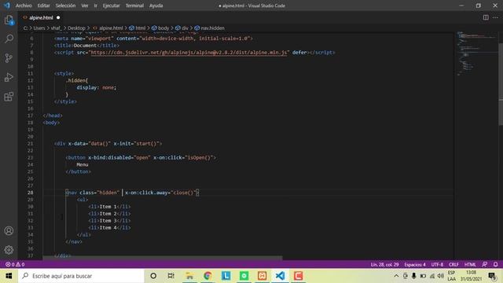
Task: Switch to Visual Studio Code taskbar icon
Action: 280,276
